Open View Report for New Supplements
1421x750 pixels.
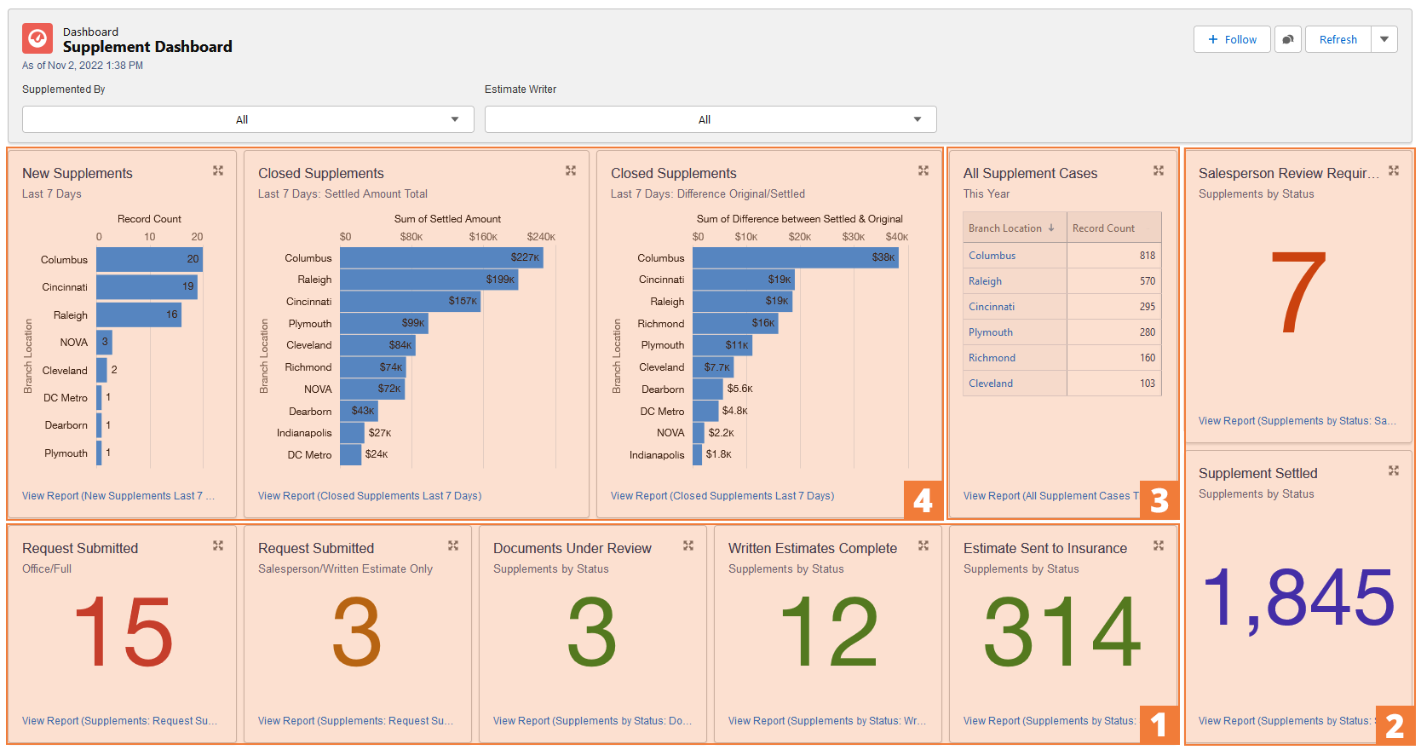click(118, 496)
